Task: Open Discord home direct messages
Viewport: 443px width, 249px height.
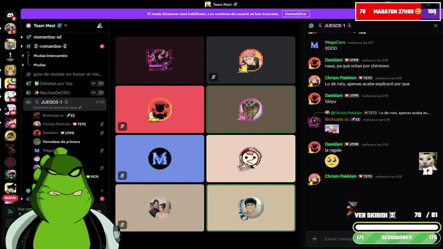Action: 10,16
